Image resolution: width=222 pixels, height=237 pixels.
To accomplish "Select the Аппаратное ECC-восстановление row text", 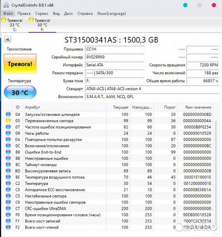I will [x=55, y=190].
